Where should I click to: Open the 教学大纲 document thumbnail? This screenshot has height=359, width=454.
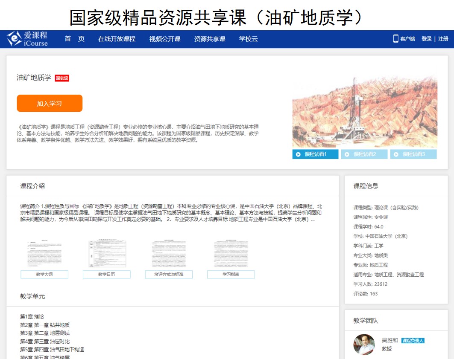pos(44,255)
